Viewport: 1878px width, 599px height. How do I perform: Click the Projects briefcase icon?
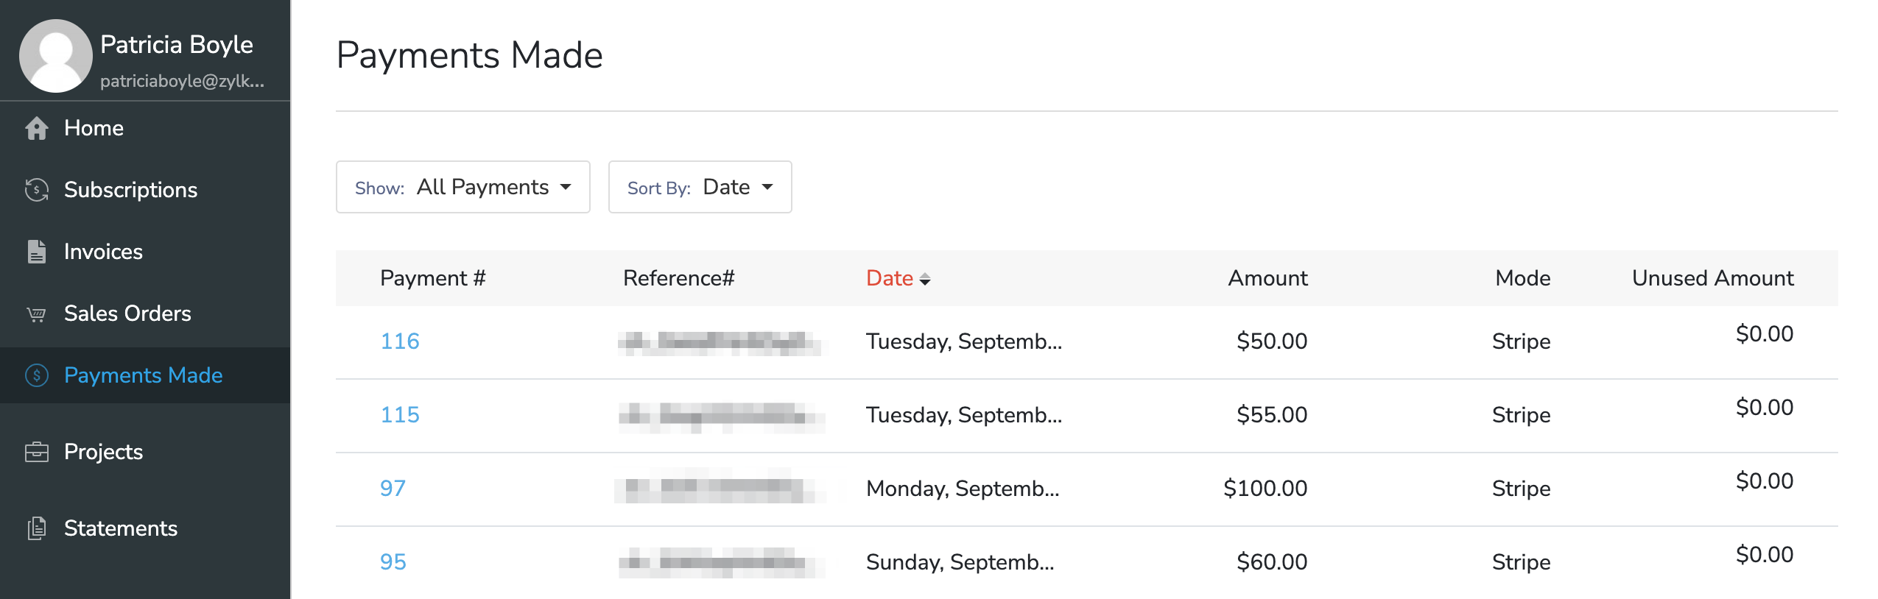pyautogui.click(x=36, y=452)
